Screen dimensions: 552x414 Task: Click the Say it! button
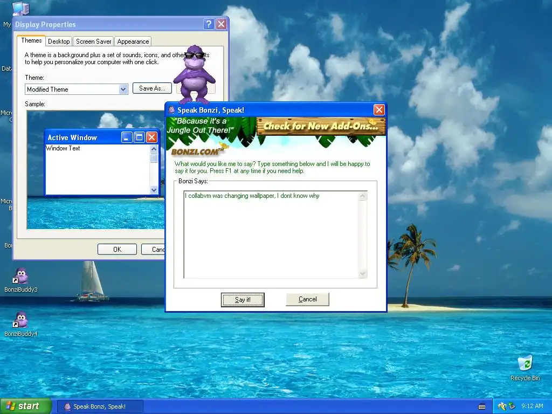[x=243, y=300]
